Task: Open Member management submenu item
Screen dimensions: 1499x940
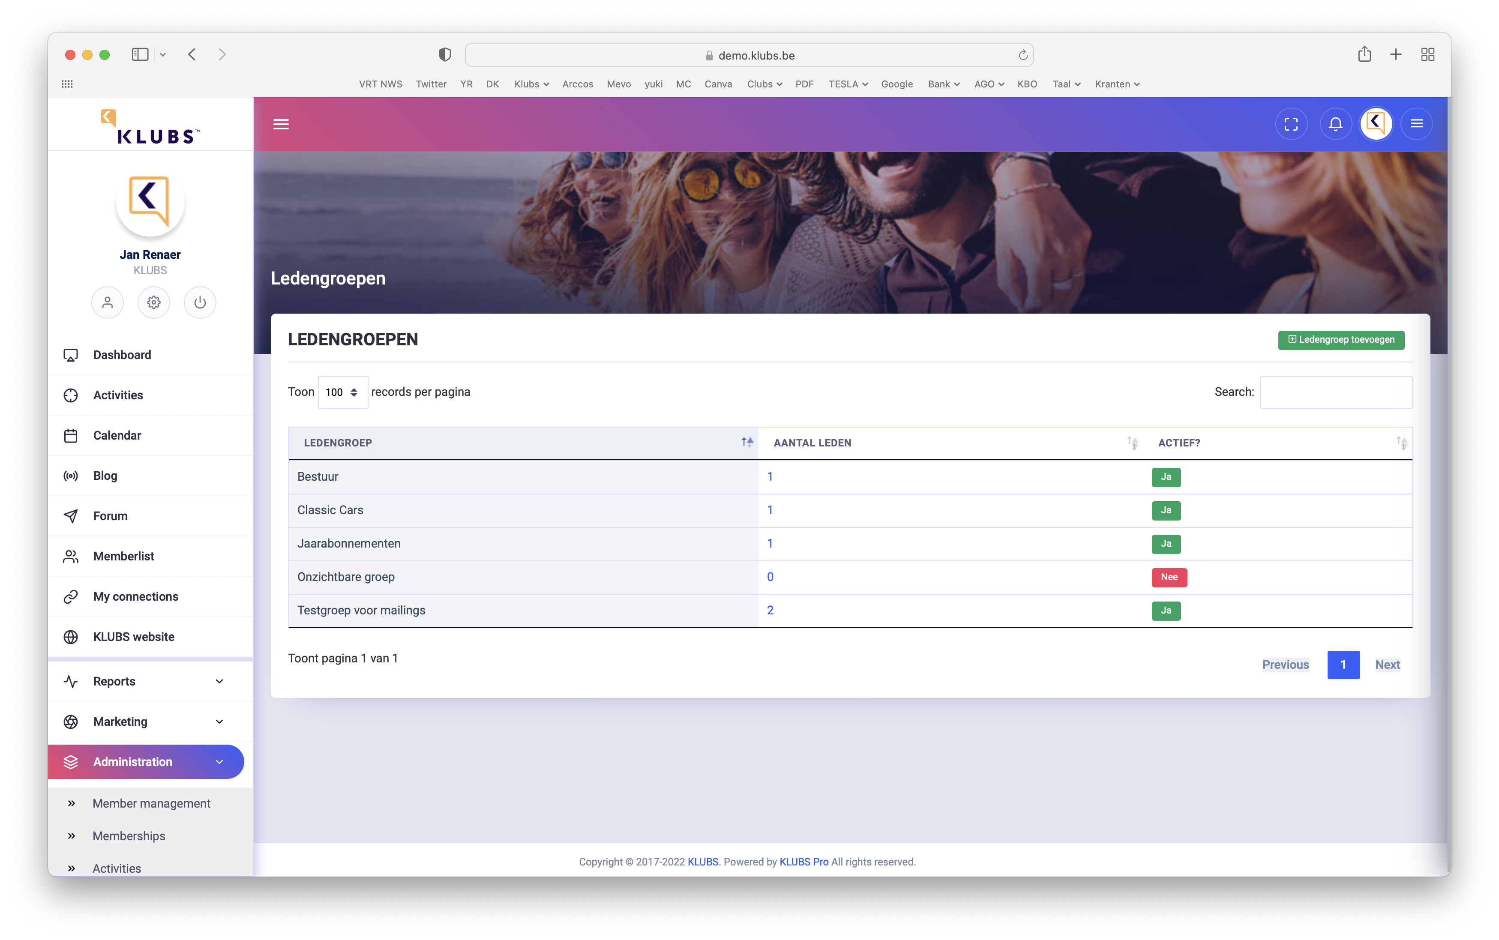Action: (x=151, y=803)
